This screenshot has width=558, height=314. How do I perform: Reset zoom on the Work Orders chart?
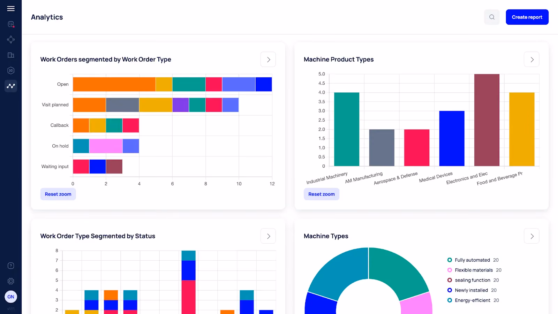[x=58, y=194]
